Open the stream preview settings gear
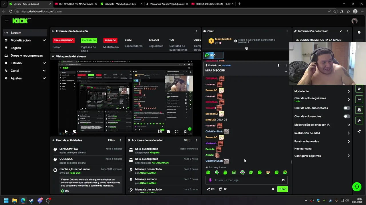 pyautogui.click(x=185, y=132)
